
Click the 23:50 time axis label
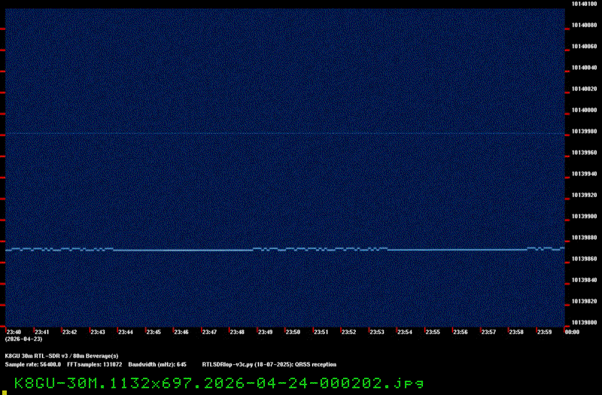click(x=293, y=332)
